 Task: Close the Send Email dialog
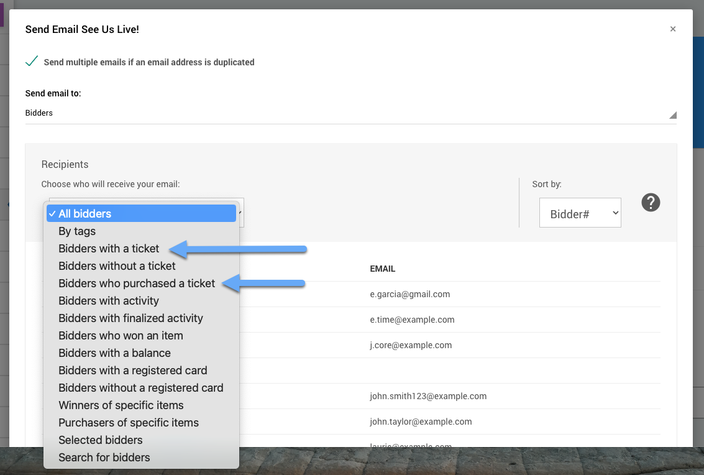point(673,29)
